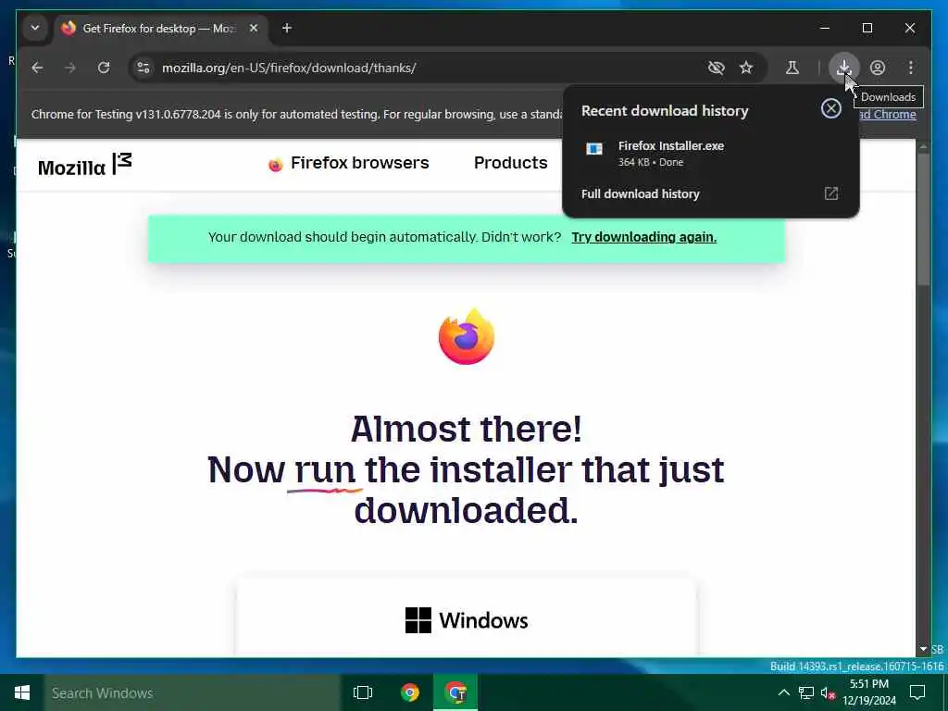Close the Recent download history popup
This screenshot has width=948, height=711.
(830, 109)
